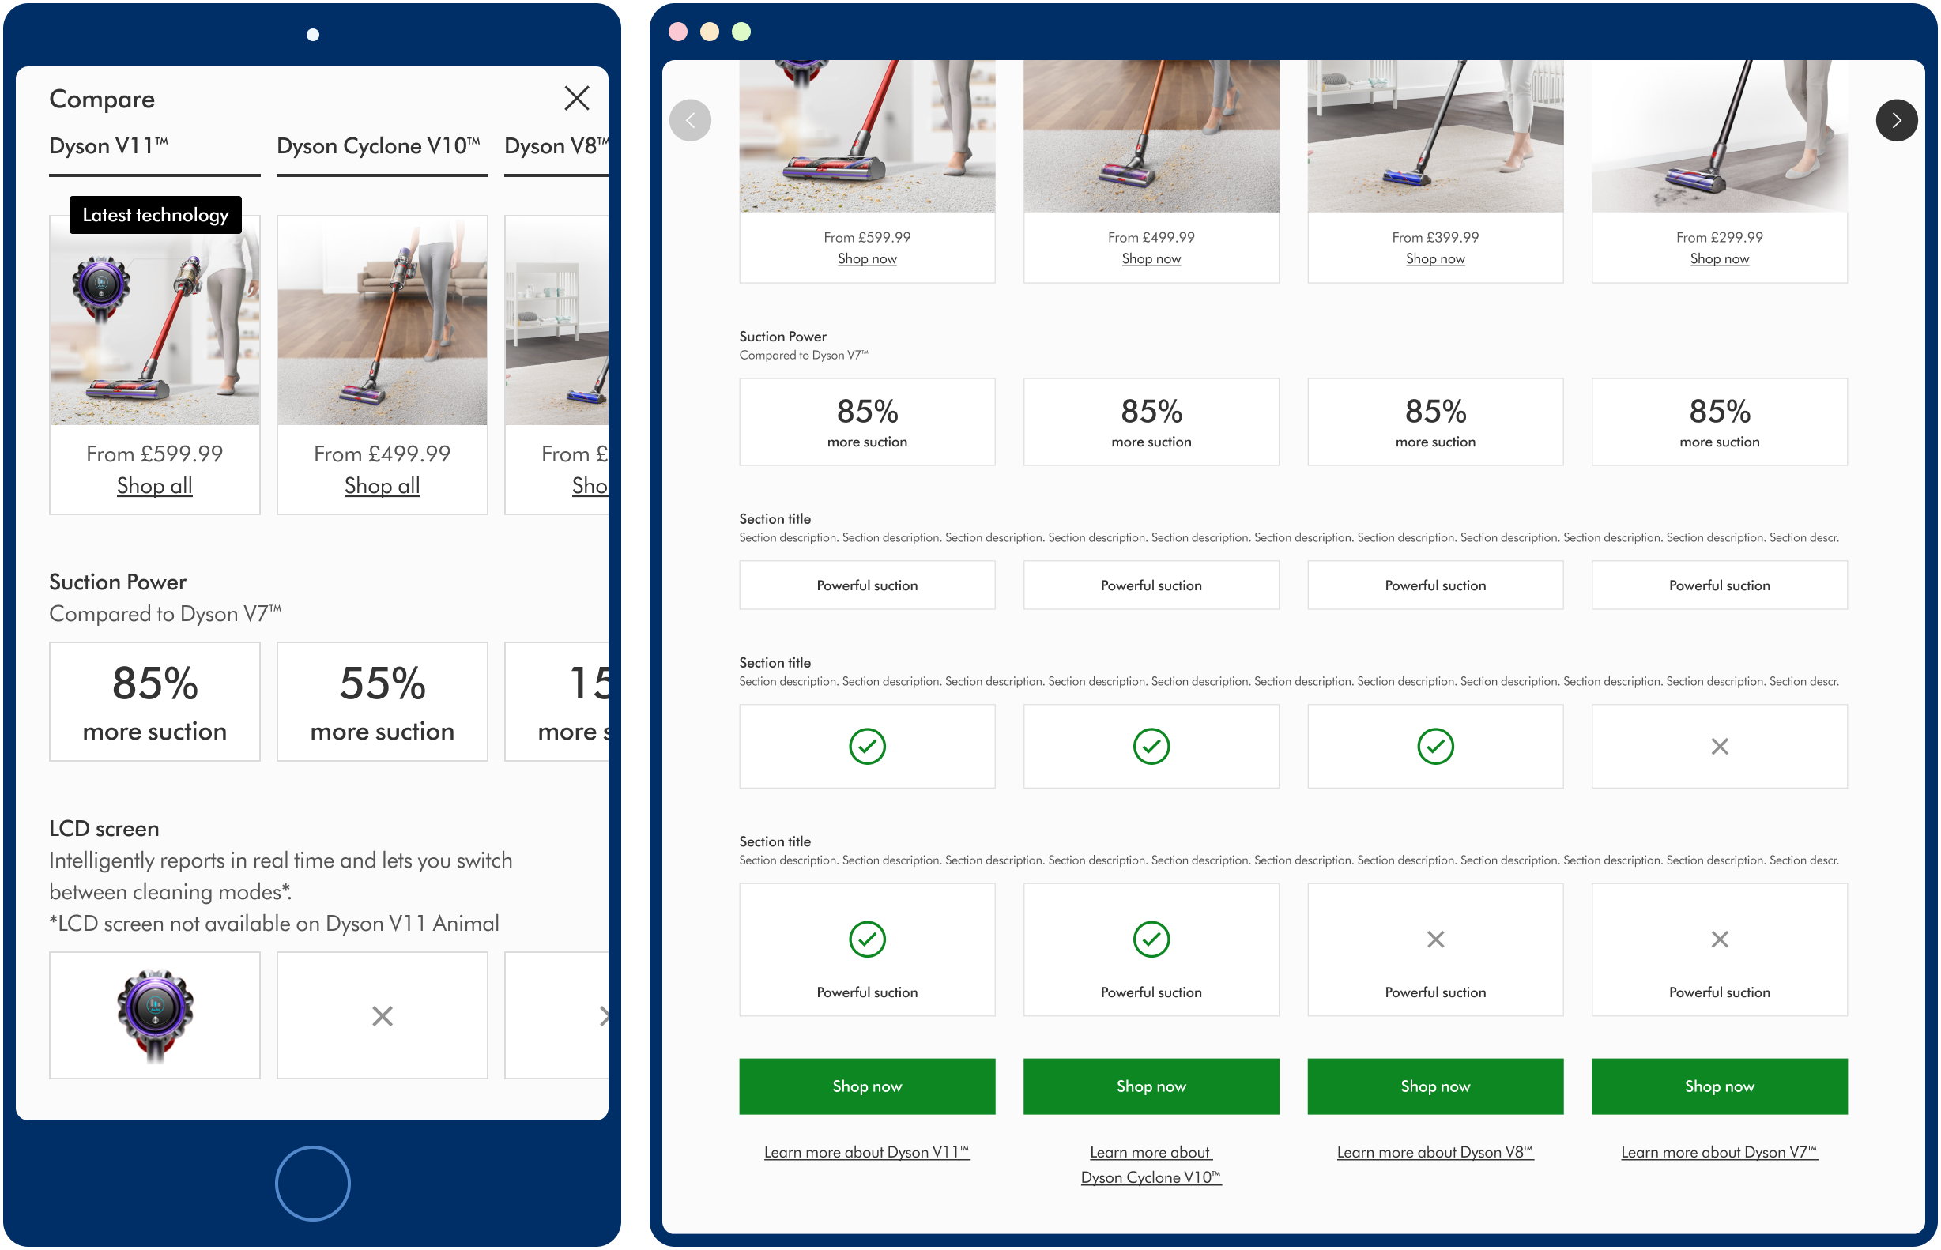
Task: Click the X tile under Dyson Cyclone V10 LCD
Action: 383,1015
